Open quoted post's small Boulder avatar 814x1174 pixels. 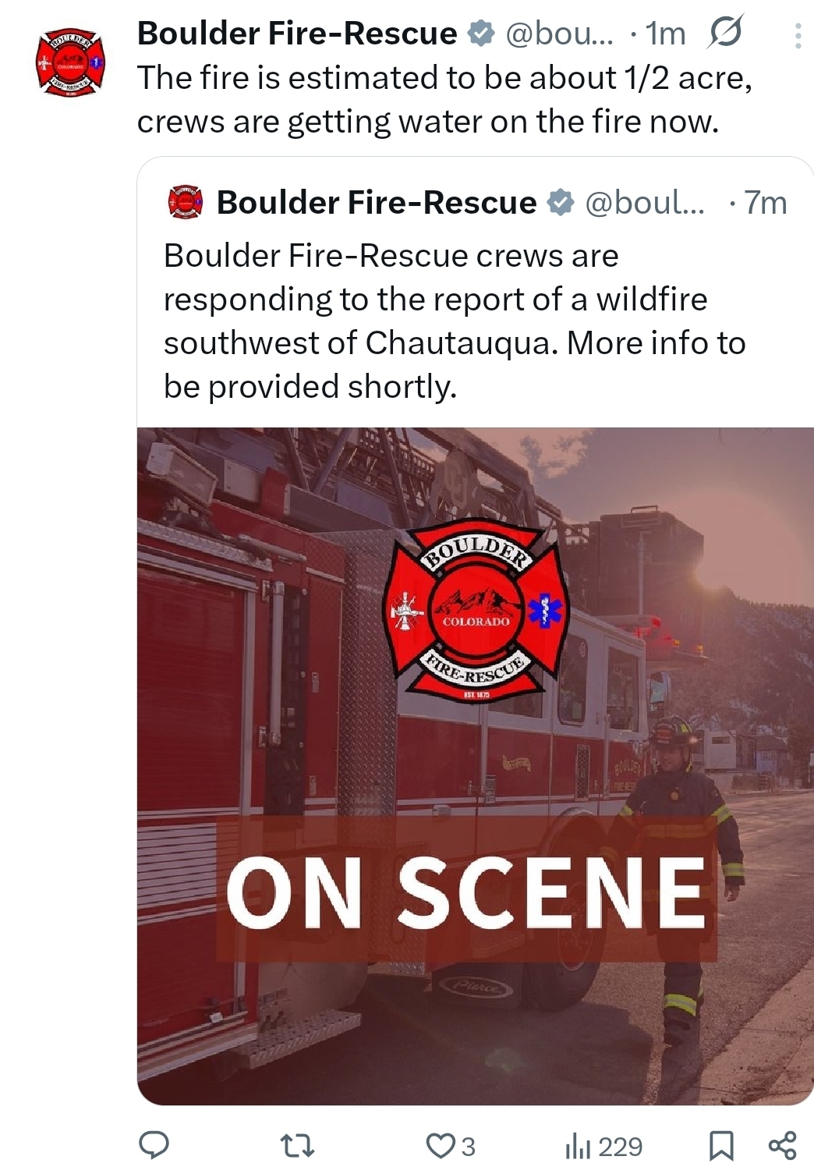point(186,202)
